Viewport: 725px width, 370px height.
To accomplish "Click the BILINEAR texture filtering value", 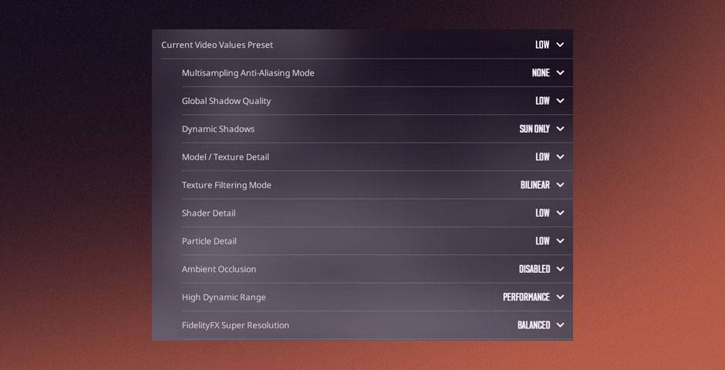I will [x=535, y=185].
